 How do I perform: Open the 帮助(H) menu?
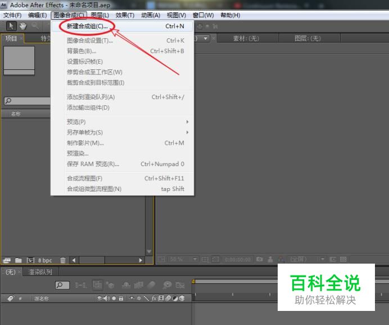[230, 15]
